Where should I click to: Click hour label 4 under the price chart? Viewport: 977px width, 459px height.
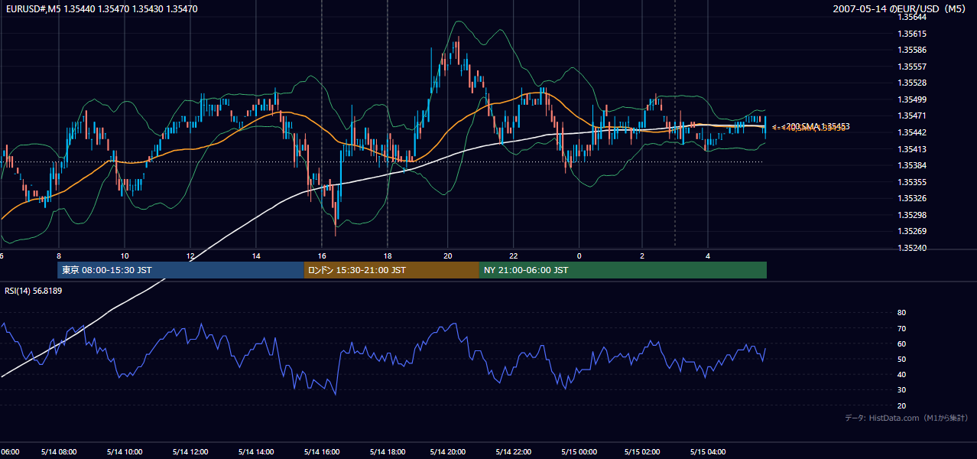click(708, 256)
